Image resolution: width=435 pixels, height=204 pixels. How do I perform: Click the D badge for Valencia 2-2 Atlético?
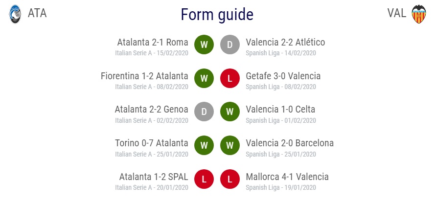click(229, 45)
